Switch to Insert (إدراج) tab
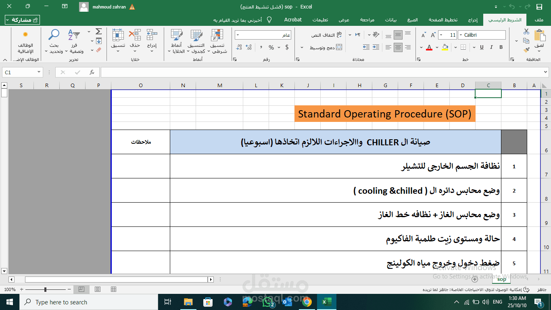The height and width of the screenshot is (310, 551). [x=473, y=19]
